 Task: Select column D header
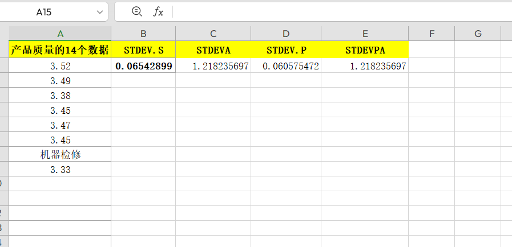point(286,34)
